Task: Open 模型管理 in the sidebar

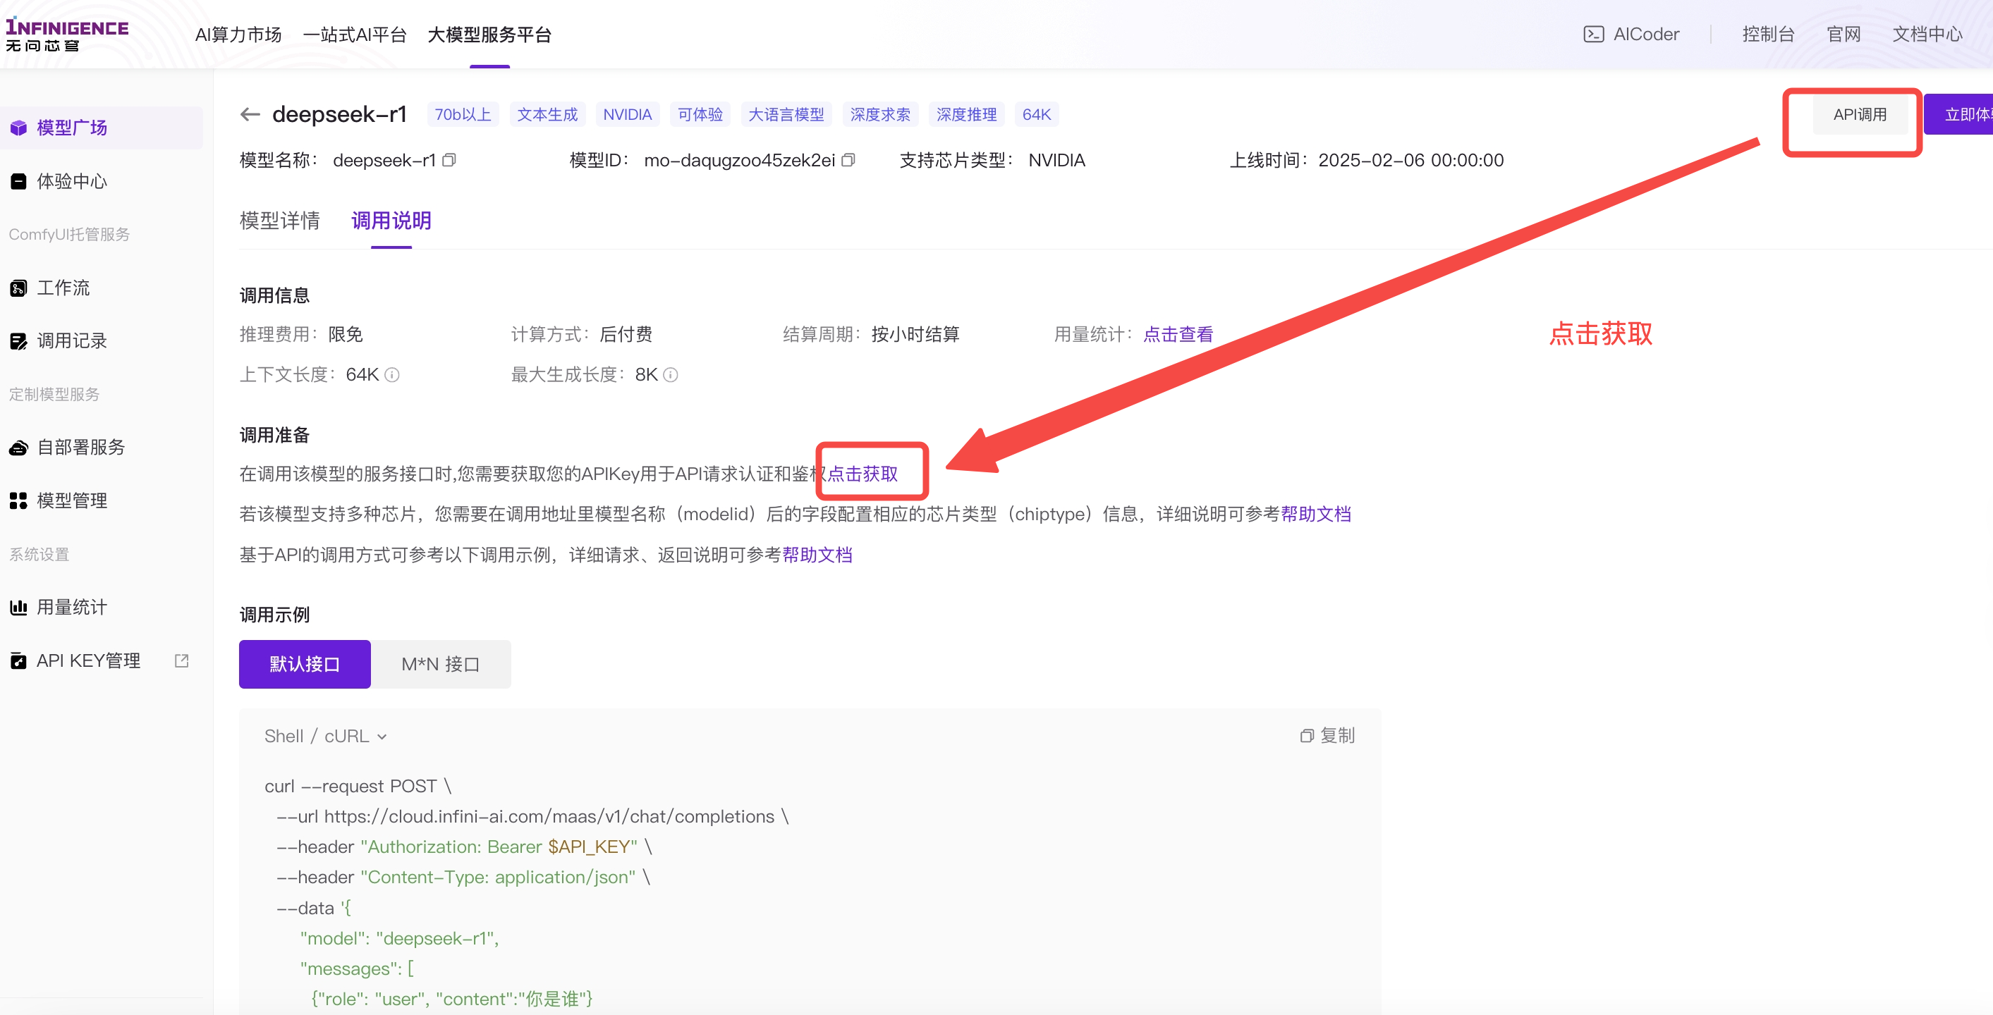Action: click(71, 500)
